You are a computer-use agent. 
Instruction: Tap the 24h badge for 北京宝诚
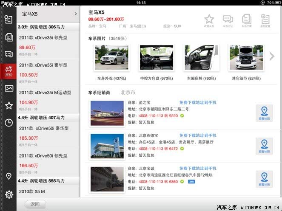click(191, 182)
